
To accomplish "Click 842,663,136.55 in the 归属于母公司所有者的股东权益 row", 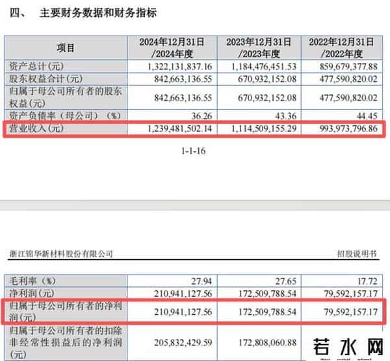I will tap(183, 97).
